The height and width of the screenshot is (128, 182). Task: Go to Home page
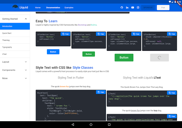click(38, 7)
